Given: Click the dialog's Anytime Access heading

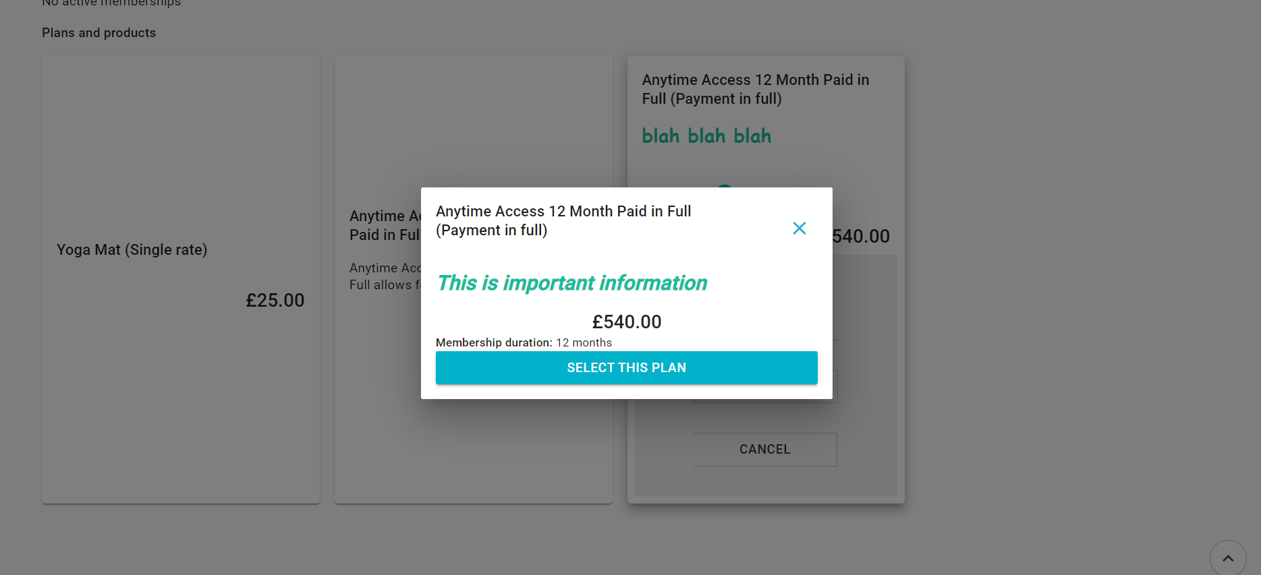Looking at the screenshot, I should tap(563, 220).
